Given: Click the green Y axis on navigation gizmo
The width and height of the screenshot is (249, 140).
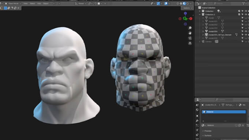Looking at the screenshot, I should 185,19.
